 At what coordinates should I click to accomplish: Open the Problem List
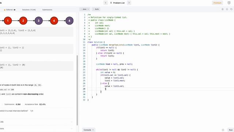click(x=117, y=3)
